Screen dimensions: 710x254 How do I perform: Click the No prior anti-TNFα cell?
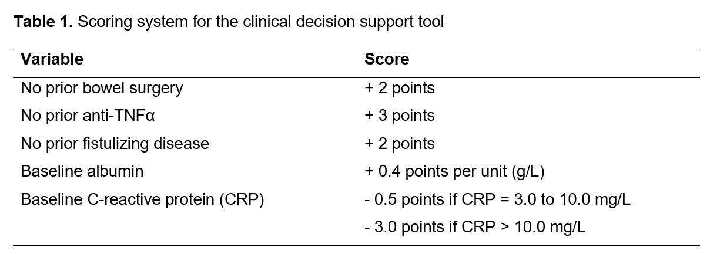88,116
